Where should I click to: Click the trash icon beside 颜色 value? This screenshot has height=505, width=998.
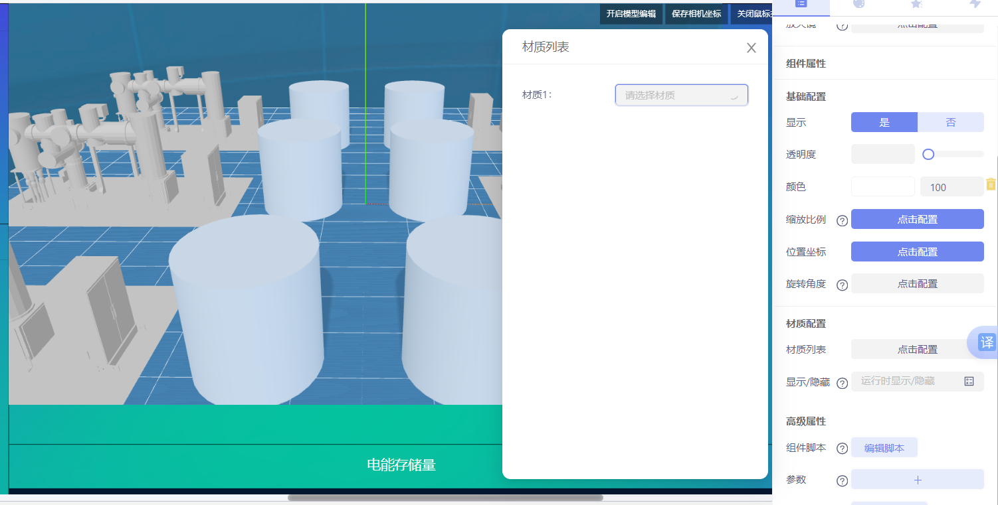(x=991, y=184)
